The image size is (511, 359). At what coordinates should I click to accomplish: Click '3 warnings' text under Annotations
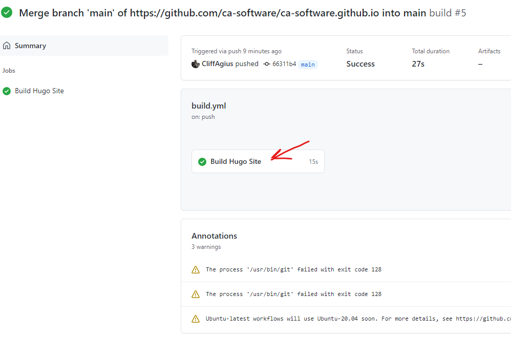click(x=206, y=247)
